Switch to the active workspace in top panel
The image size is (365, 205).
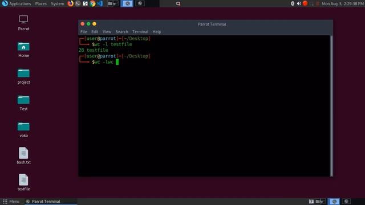click(x=127, y=3)
